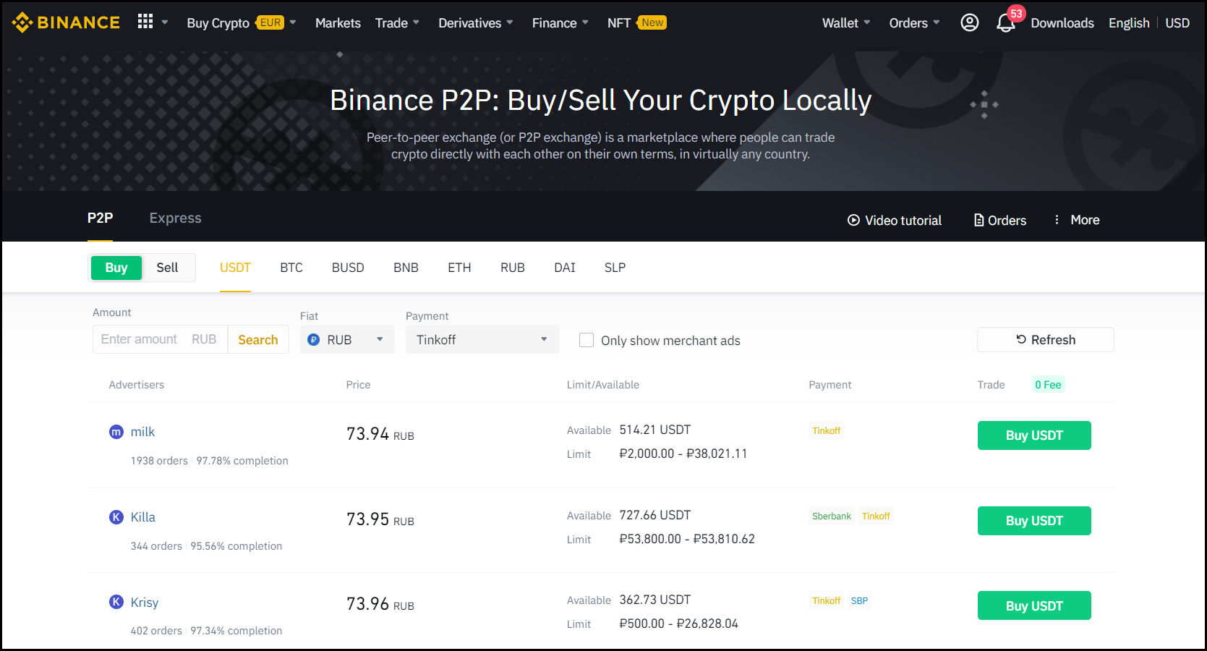Check Only show merchant ads checkbox

coord(587,340)
